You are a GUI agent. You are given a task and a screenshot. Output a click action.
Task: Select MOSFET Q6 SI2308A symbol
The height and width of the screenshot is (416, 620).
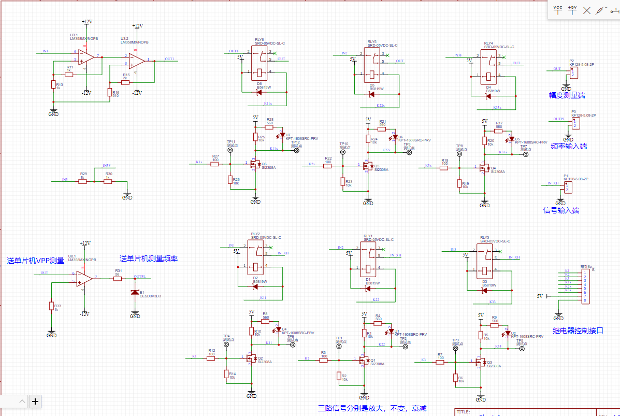tap(255, 164)
